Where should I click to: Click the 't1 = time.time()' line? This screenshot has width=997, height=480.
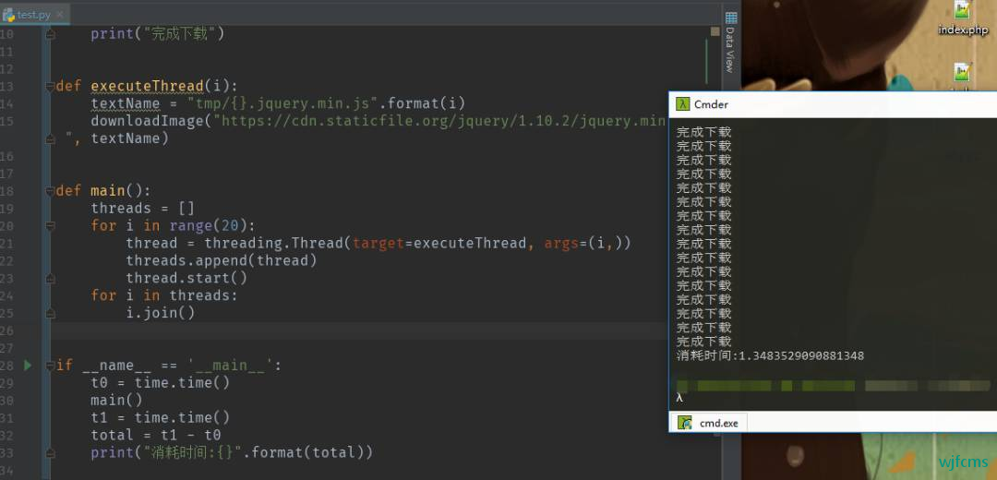coord(161,418)
